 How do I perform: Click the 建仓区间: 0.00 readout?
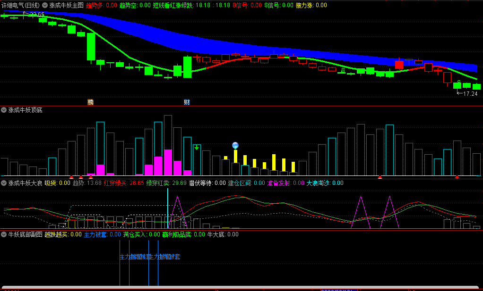click(x=246, y=183)
